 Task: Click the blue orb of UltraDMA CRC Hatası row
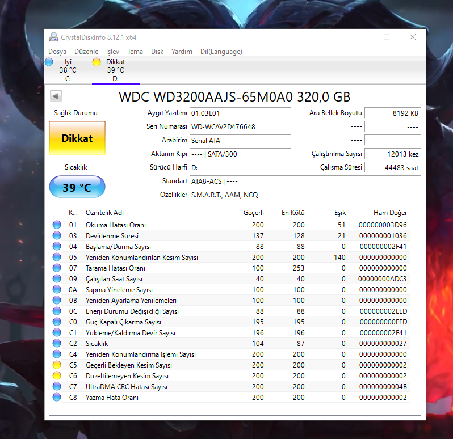click(57, 386)
